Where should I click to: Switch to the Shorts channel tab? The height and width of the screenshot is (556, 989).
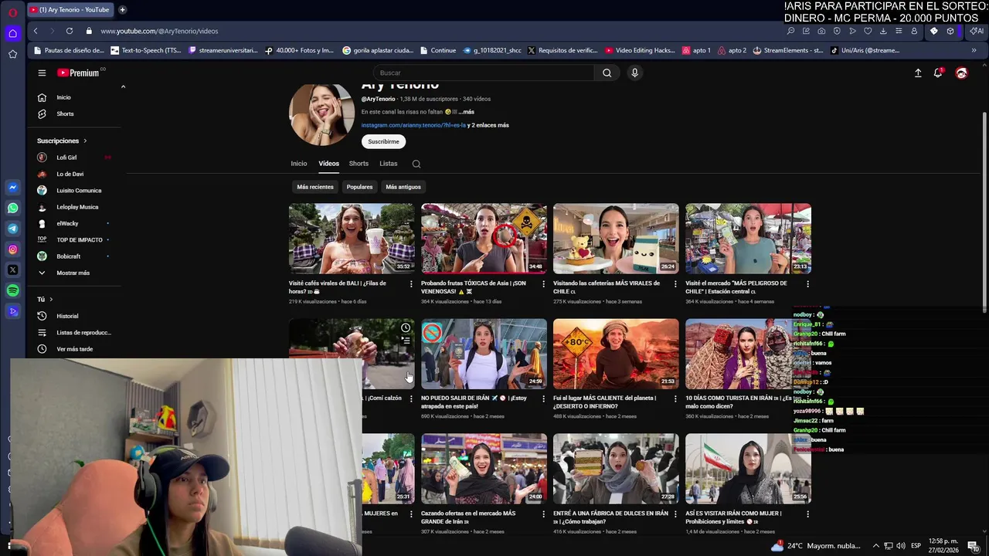point(359,164)
